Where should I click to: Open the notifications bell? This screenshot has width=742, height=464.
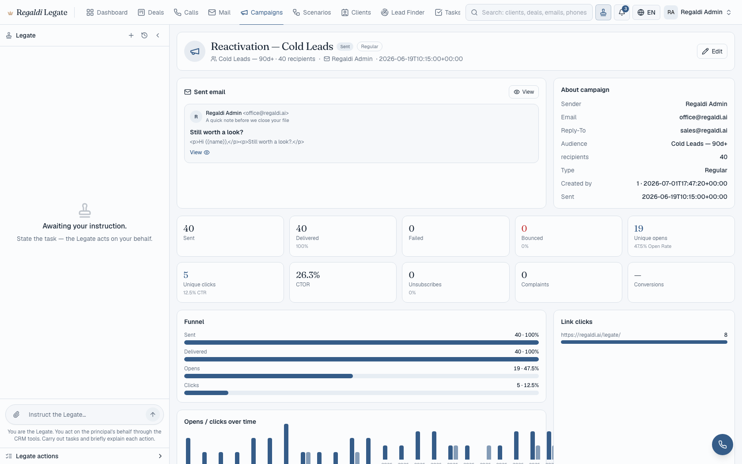pyautogui.click(x=622, y=12)
